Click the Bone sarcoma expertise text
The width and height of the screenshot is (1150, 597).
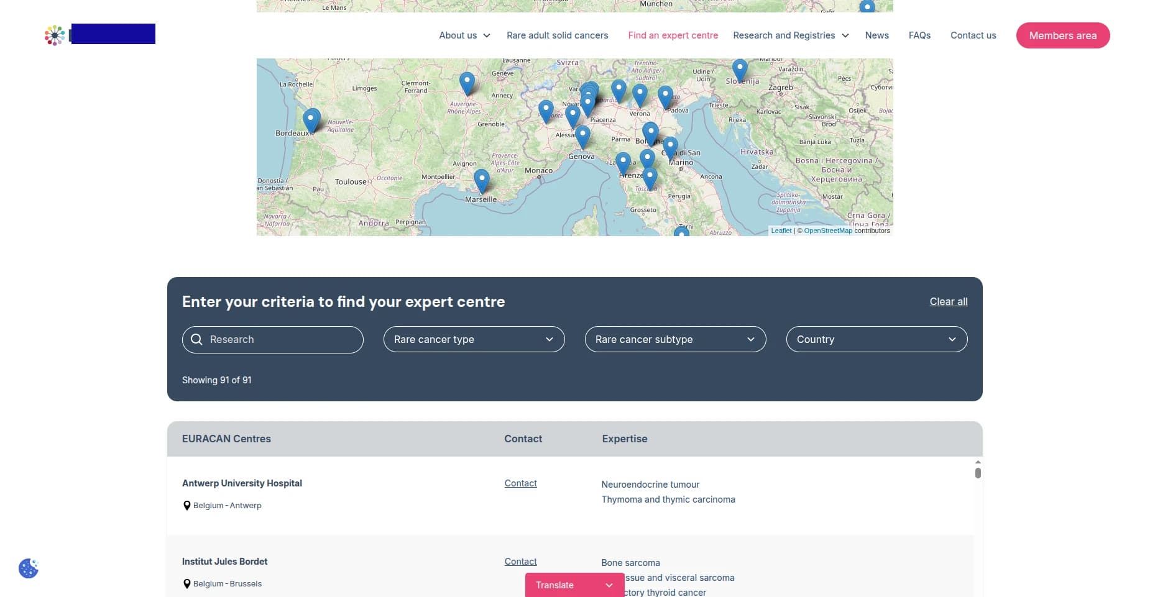tap(630, 563)
